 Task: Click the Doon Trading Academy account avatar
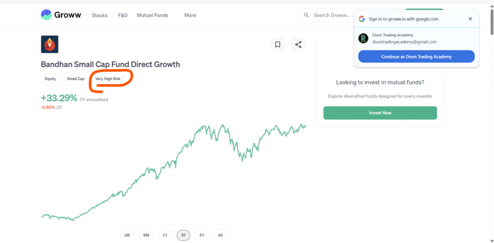363,39
